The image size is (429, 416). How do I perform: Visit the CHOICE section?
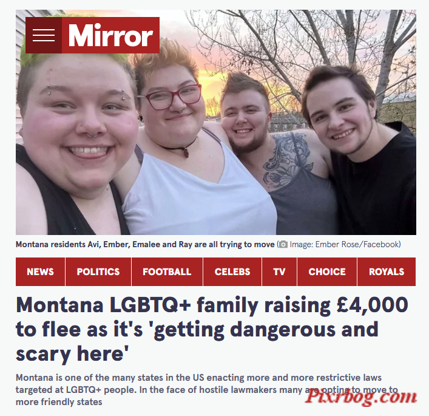click(327, 271)
